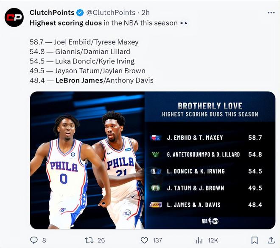
Task: Click the NBA on TNT logo
Action: pos(210,221)
